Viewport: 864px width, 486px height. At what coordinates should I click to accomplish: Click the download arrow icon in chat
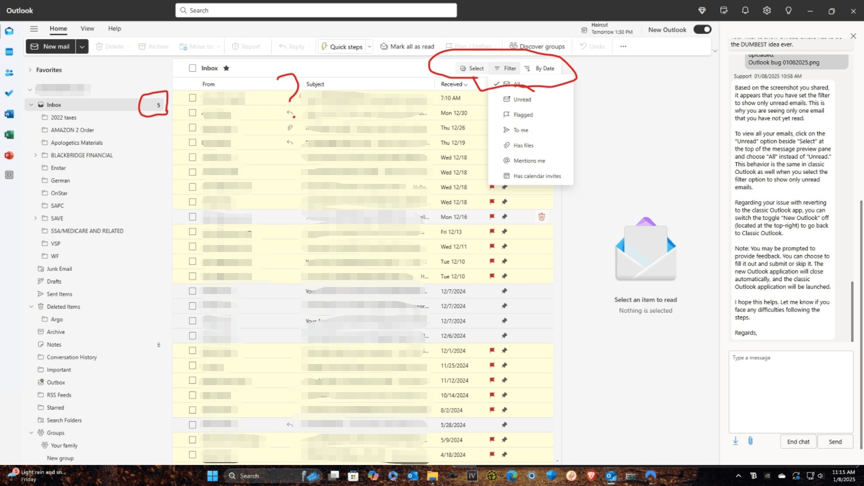pyautogui.click(x=736, y=441)
